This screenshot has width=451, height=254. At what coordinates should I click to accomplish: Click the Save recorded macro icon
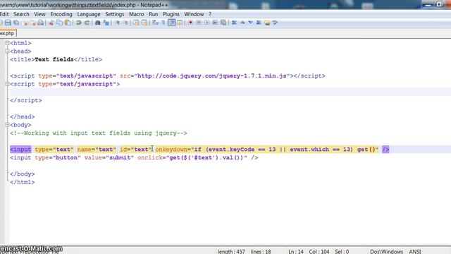[x=223, y=23]
